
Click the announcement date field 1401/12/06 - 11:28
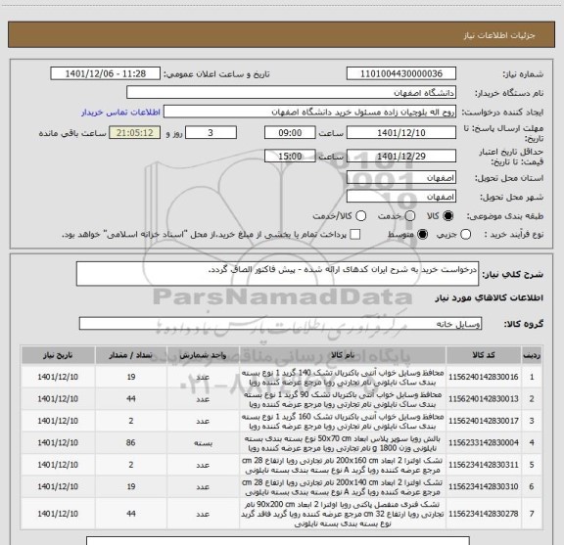tap(105, 73)
